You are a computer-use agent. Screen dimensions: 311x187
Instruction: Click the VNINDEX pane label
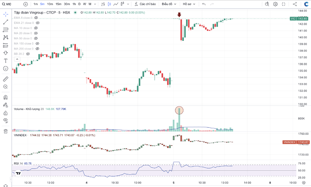pyautogui.click(x=20, y=135)
